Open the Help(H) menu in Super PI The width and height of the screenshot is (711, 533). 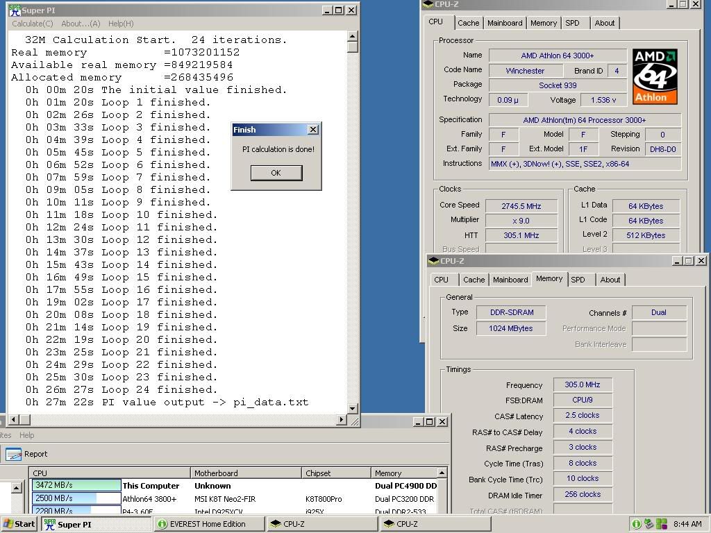click(x=121, y=24)
